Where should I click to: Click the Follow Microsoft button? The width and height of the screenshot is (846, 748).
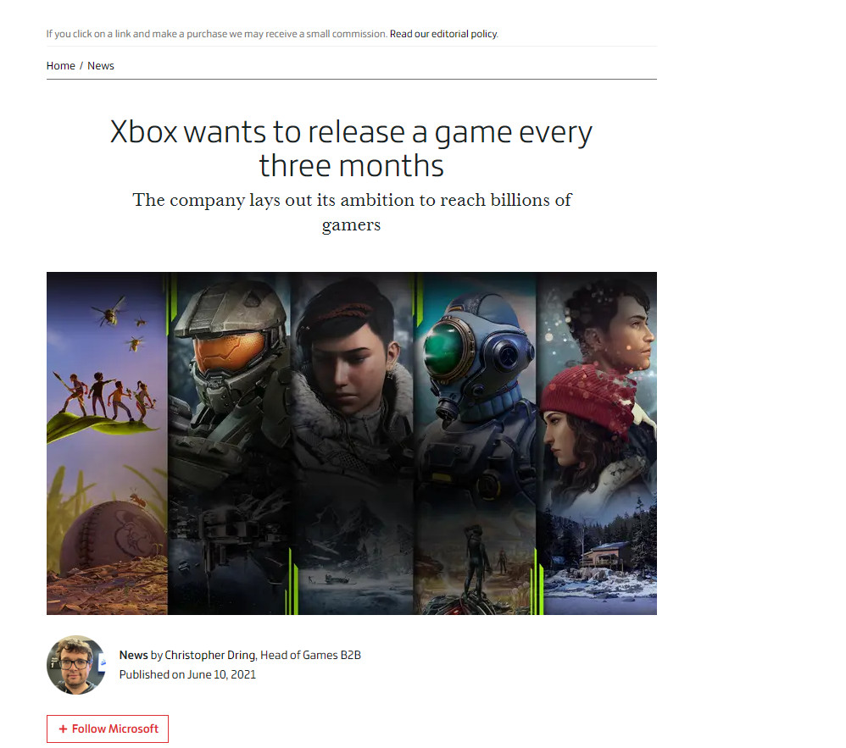coord(108,729)
